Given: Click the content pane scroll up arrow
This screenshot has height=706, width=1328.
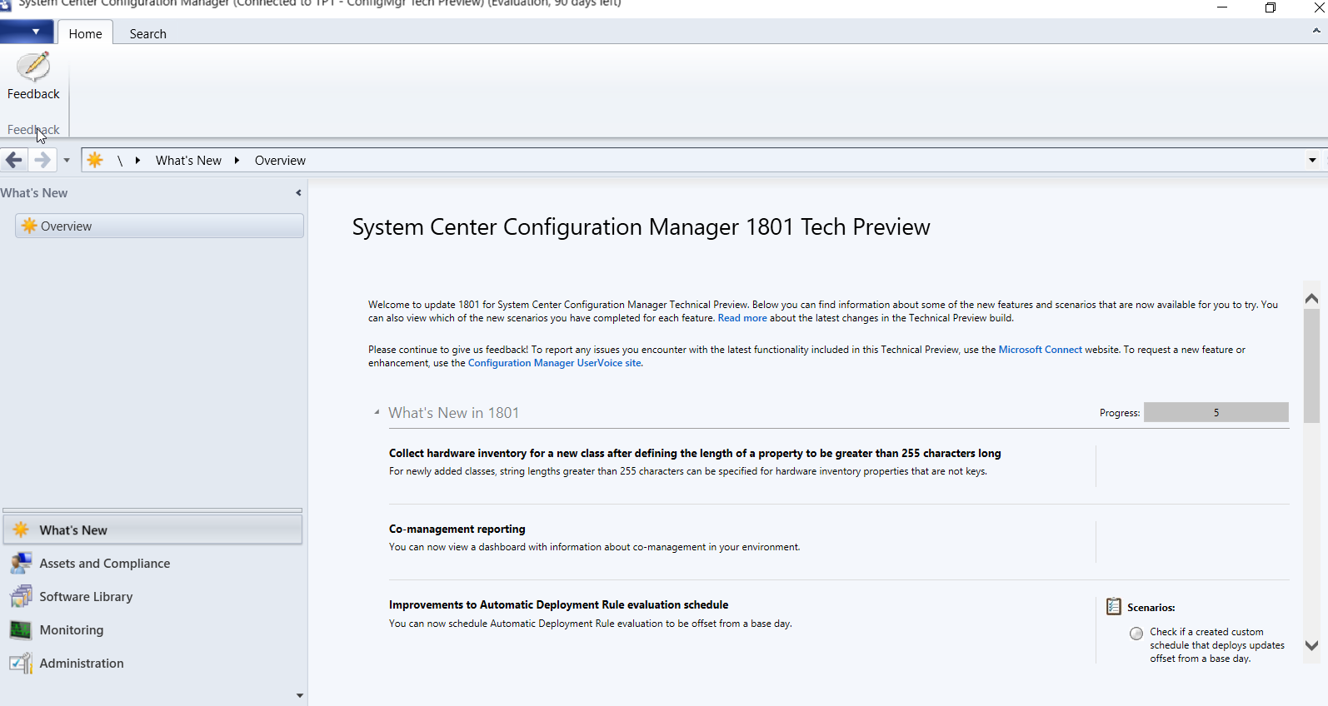Looking at the screenshot, I should pyautogui.click(x=1311, y=297).
